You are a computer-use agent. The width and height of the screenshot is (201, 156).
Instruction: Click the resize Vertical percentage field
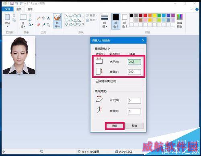pos(134,72)
